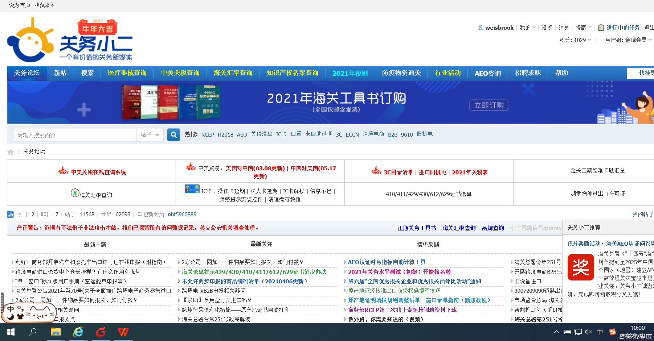Screen dimensions: 654x341
Task: Click the 关务小二 site logo
Action: point(70,39)
